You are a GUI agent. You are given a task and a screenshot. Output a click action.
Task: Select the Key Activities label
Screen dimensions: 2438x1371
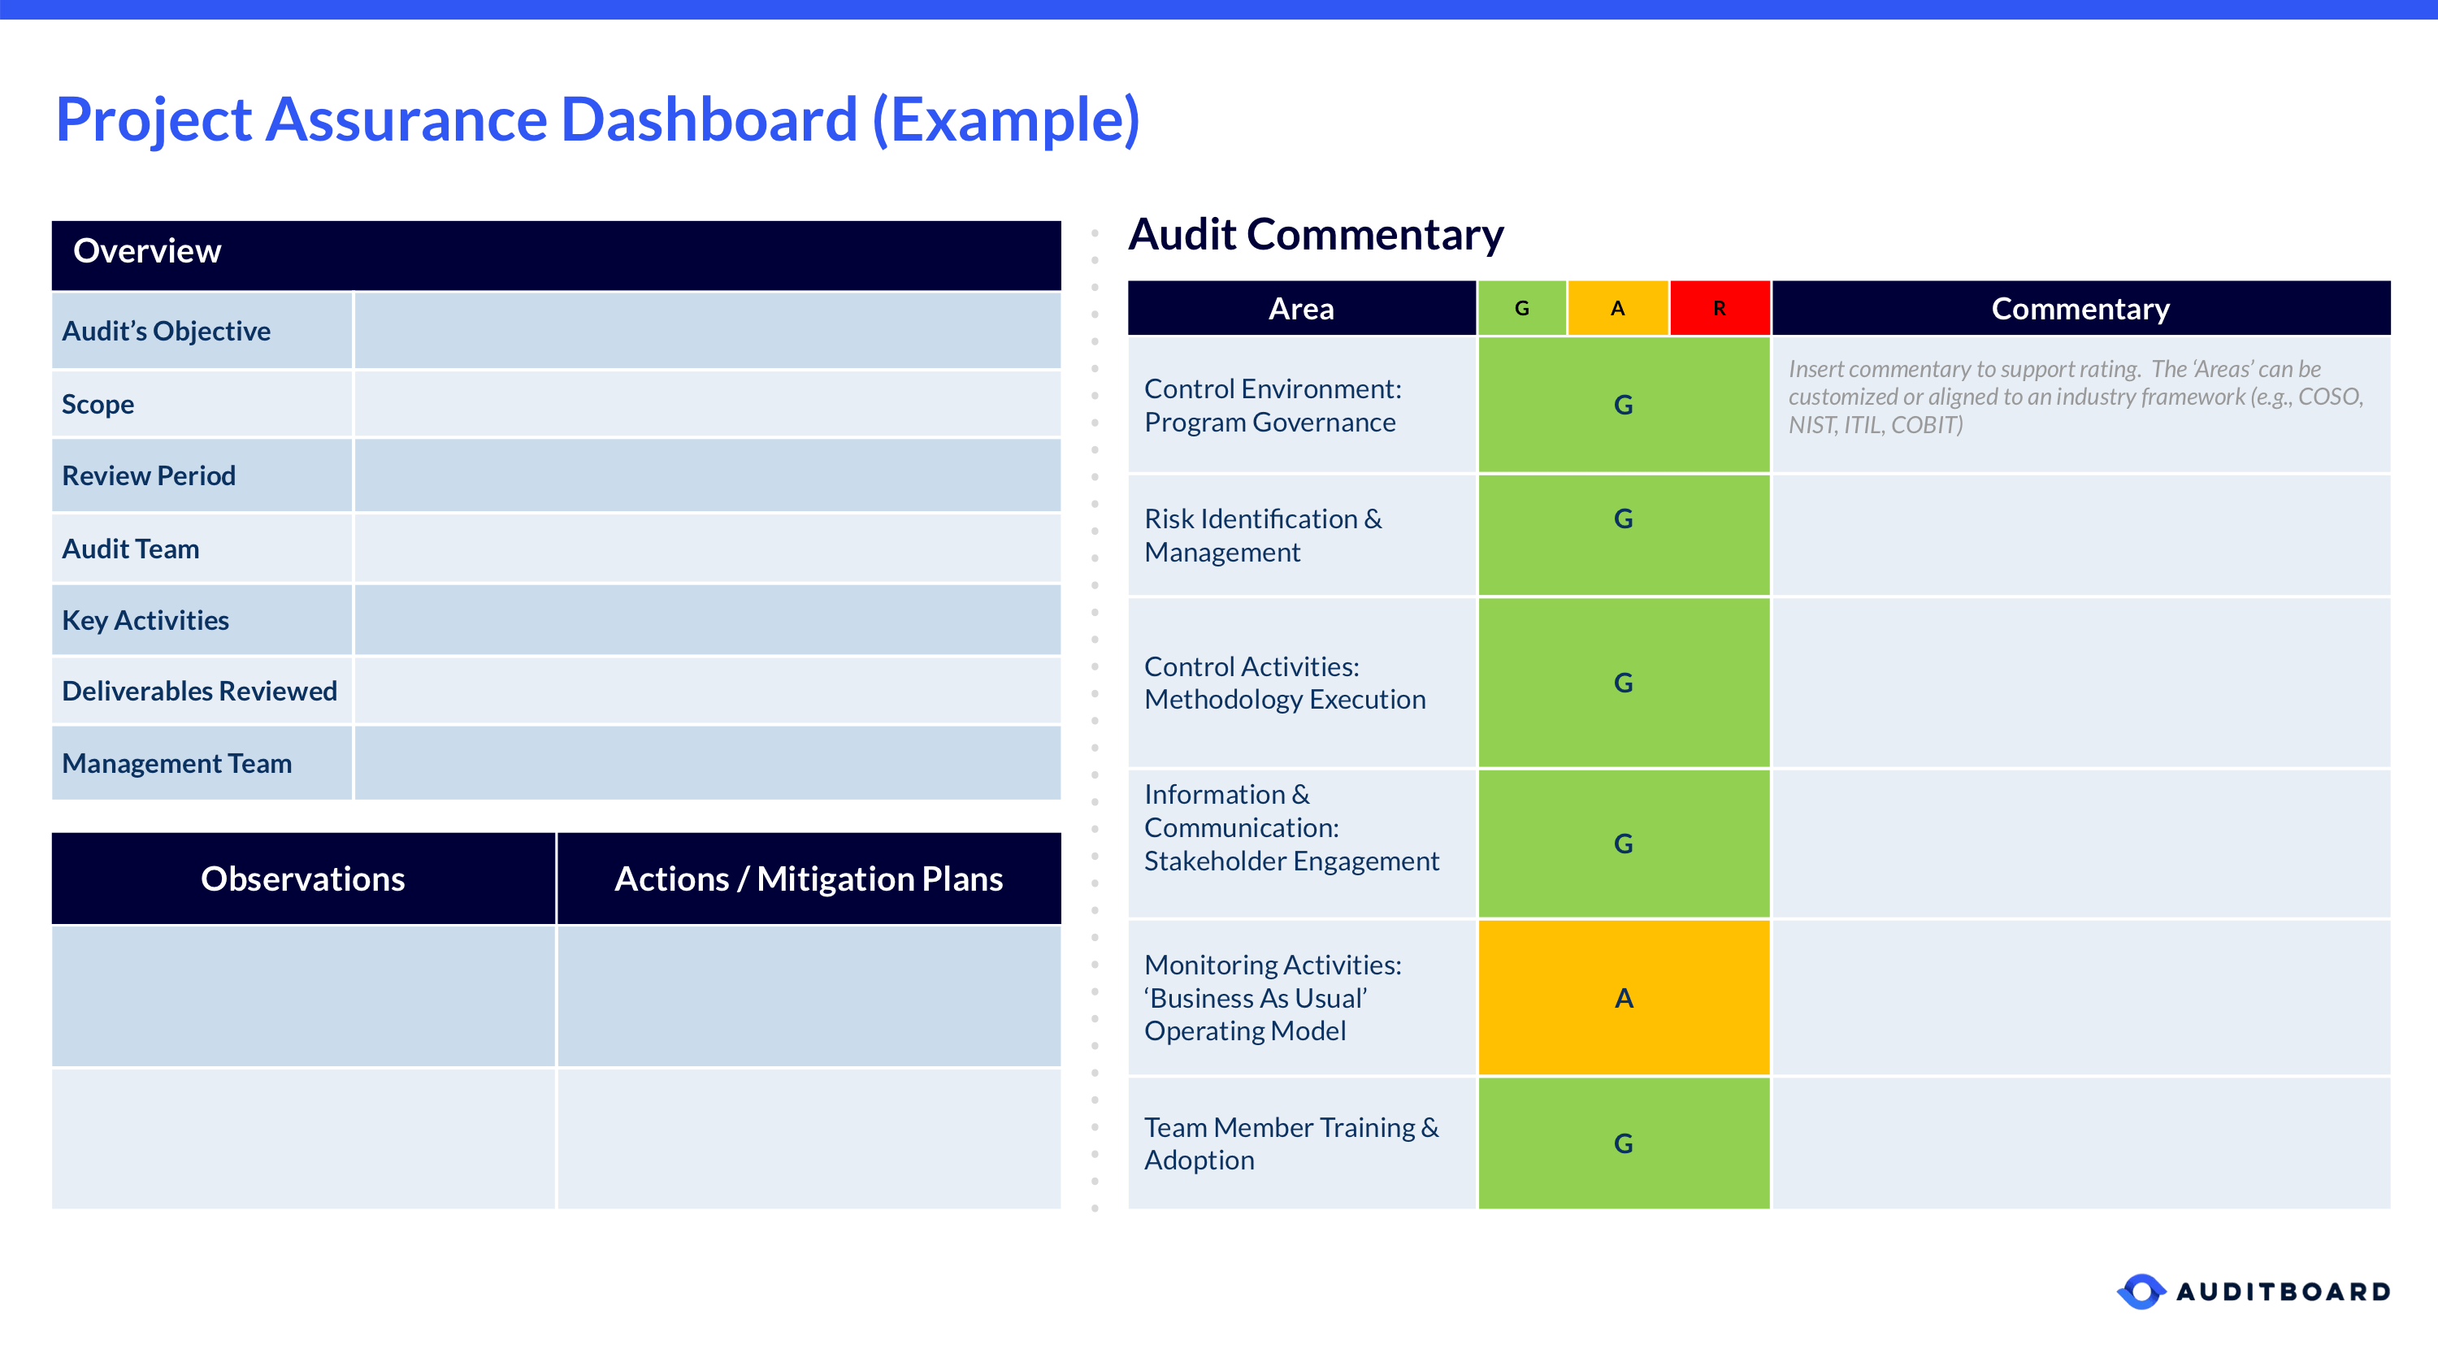[x=145, y=621]
